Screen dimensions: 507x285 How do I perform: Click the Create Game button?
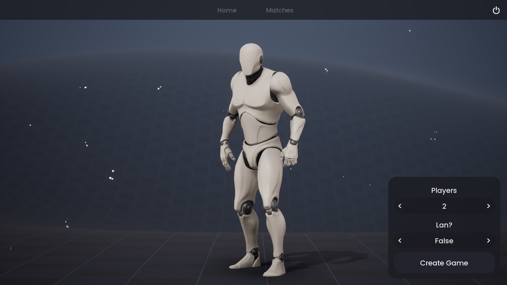(x=444, y=263)
